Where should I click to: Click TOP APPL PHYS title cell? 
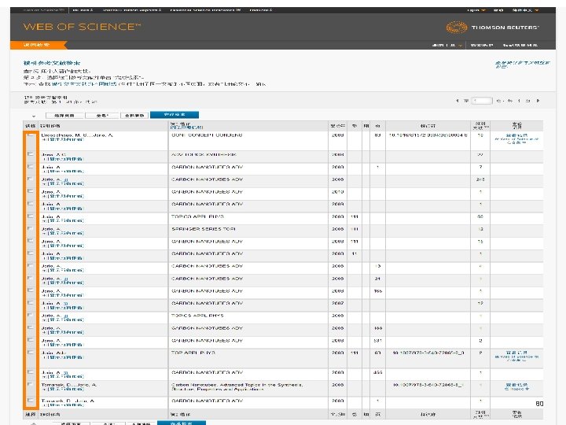pyautogui.click(x=193, y=353)
